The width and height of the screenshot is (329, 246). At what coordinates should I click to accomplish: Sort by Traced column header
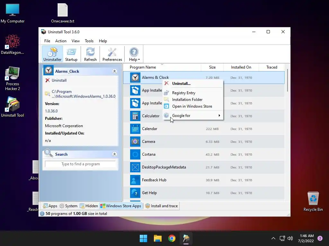272,67
